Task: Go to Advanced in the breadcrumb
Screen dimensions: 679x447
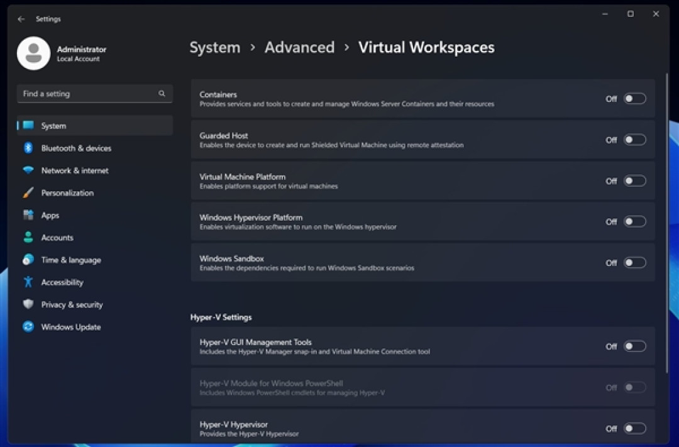Action: (300, 47)
